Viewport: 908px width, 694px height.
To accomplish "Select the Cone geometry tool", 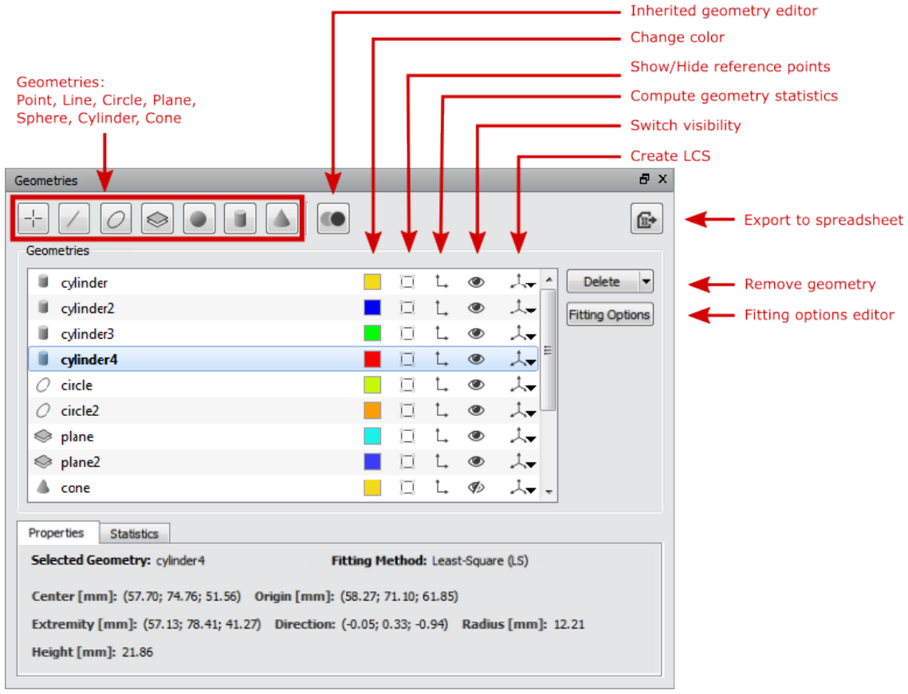I will coord(281,219).
